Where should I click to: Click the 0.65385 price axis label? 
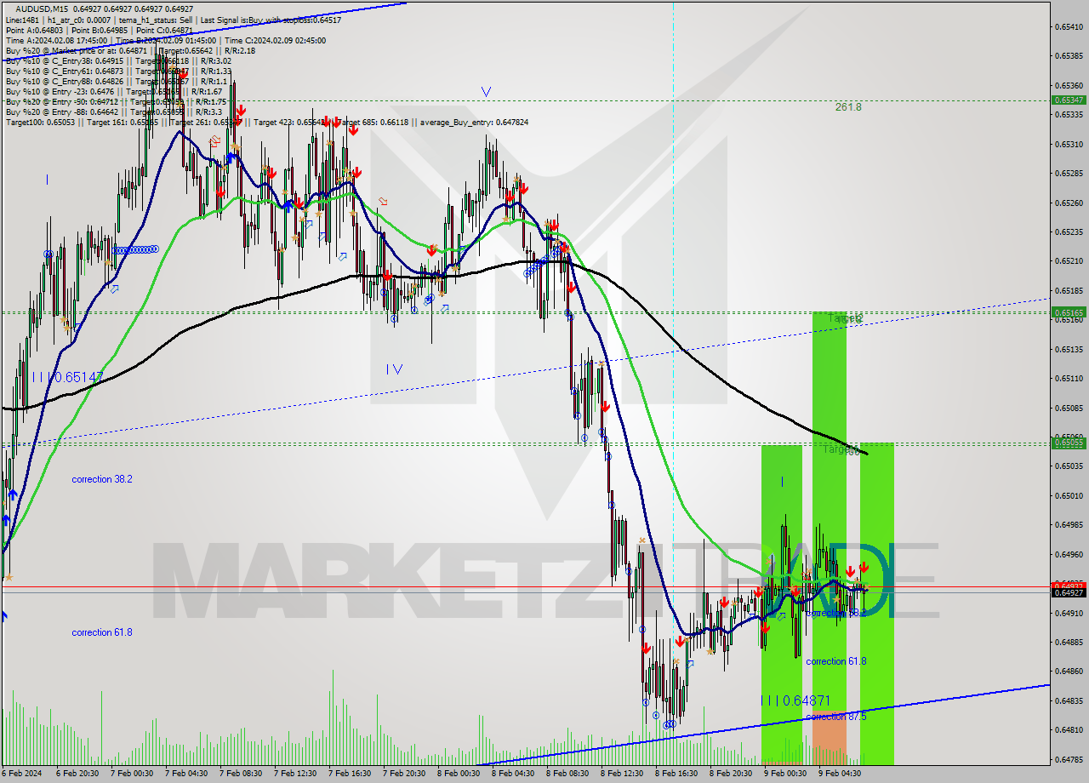1069,56
